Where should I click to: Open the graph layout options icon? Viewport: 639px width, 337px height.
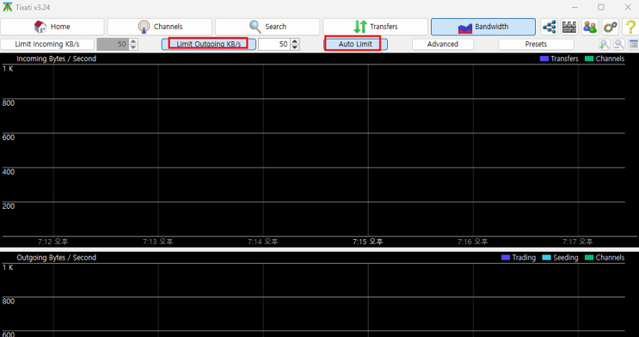click(633, 44)
